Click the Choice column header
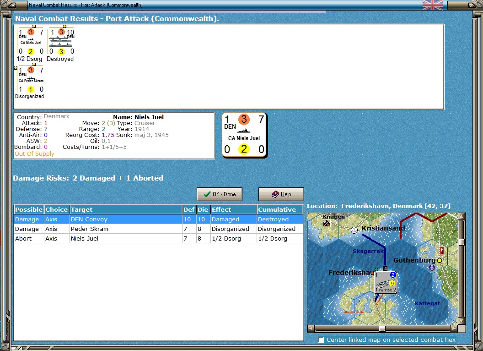 tap(57, 209)
